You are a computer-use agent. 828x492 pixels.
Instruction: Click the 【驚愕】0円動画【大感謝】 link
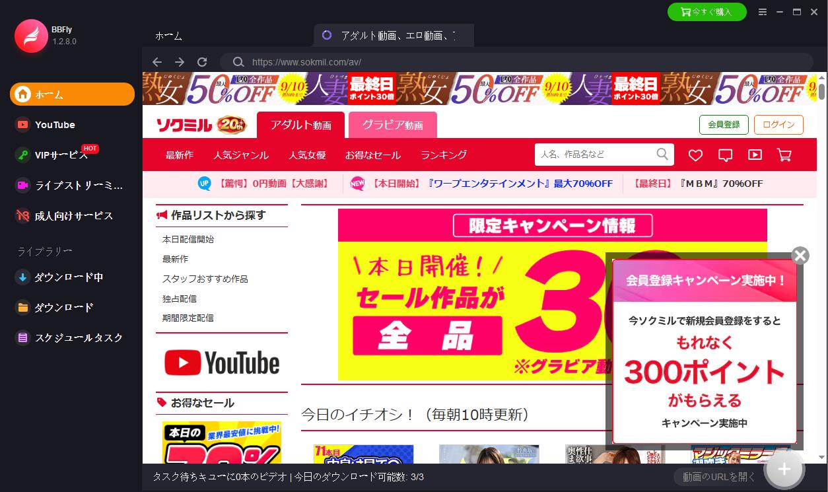[x=273, y=184]
